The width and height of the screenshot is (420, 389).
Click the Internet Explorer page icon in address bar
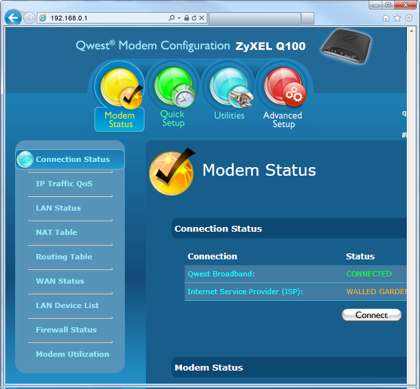(x=43, y=18)
